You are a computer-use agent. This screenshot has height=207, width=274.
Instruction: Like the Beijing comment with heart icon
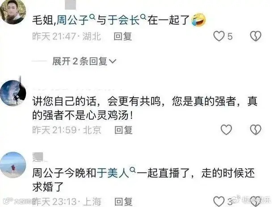coord(226,129)
